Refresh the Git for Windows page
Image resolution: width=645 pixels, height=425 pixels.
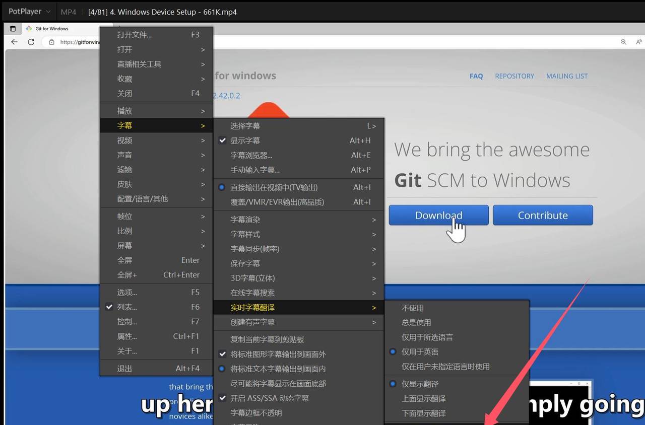coord(31,42)
